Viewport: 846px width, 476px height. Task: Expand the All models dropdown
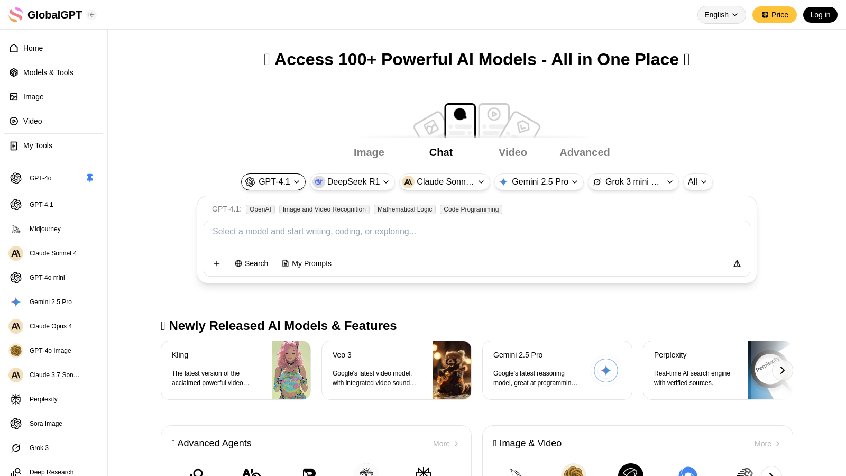(697, 182)
